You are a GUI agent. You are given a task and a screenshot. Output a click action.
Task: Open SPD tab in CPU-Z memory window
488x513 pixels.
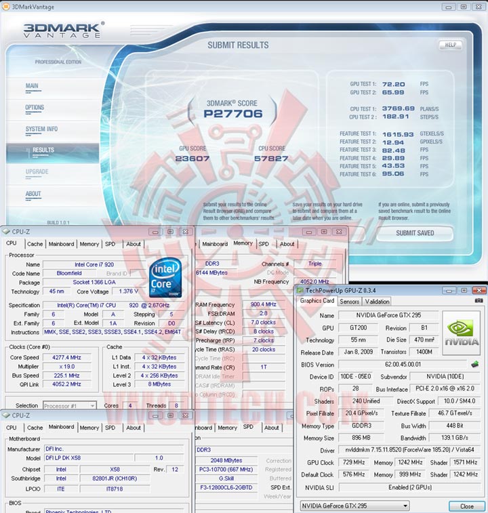pos(264,244)
